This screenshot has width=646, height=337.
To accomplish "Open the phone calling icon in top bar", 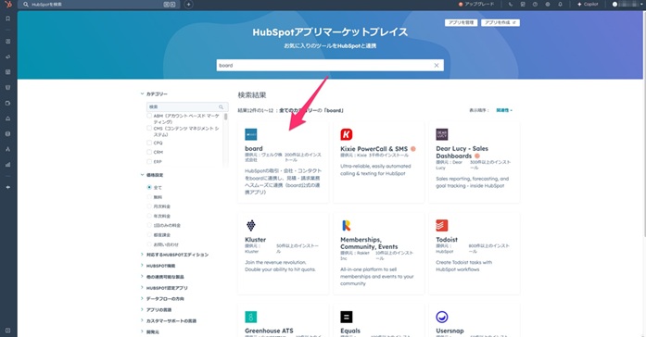I will 511,4.
